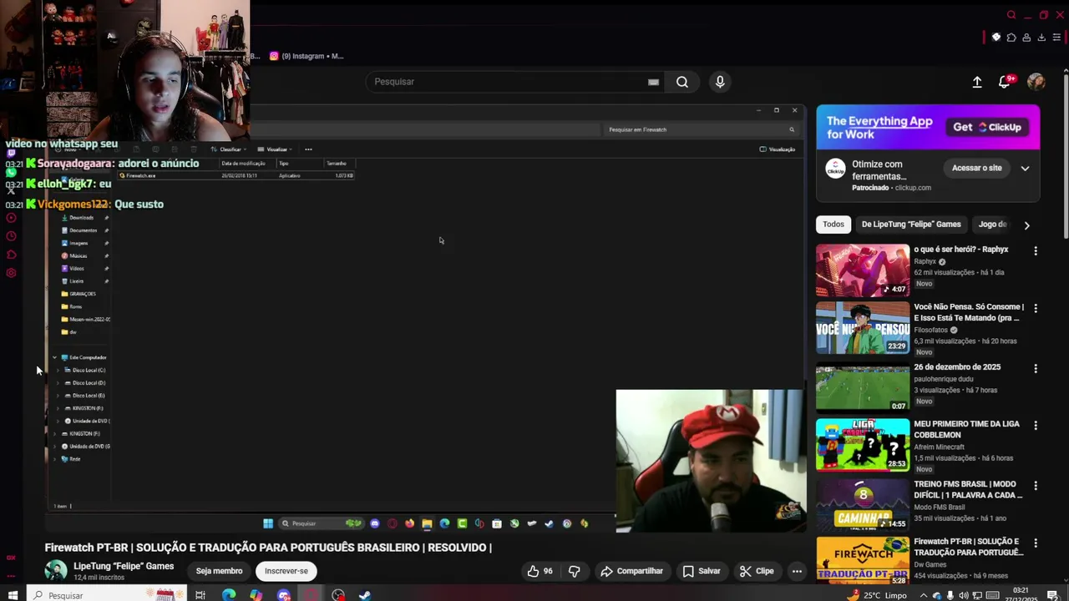
Task: Switch to the Instagram browser tab
Action: coord(307,56)
